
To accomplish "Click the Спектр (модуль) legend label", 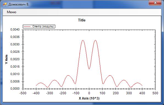I will (x=43, y=26).
